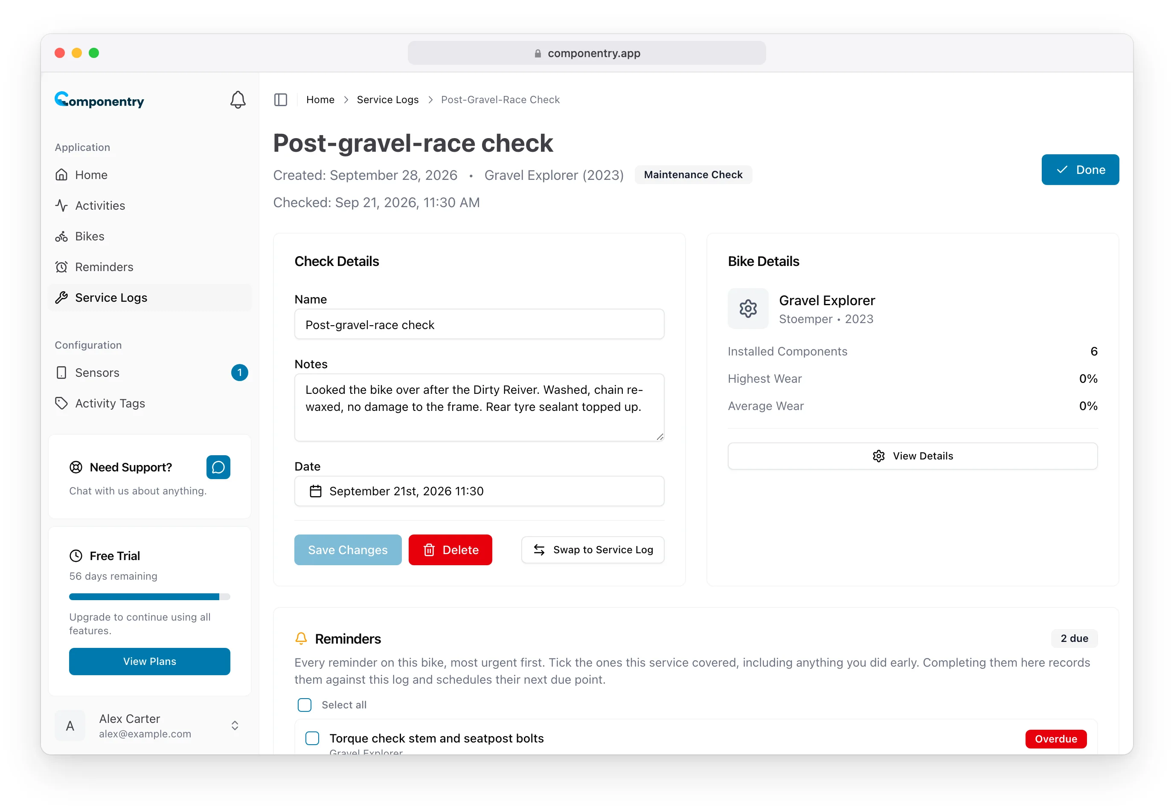The width and height of the screenshot is (1174, 809).
Task: Click the Gravel Explorer (2023) subtitle text
Action: pyautogui.click(x=554, y=175)
